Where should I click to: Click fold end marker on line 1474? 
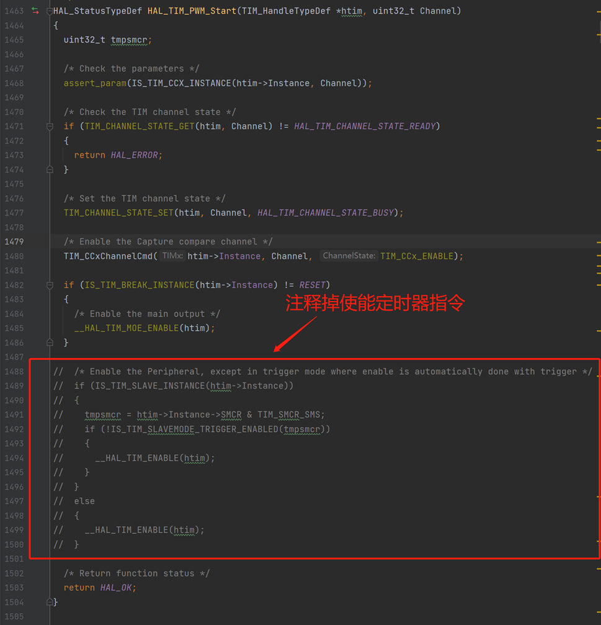[50, 169]
